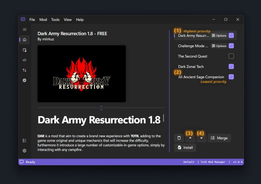Open the Help menu

80,20
